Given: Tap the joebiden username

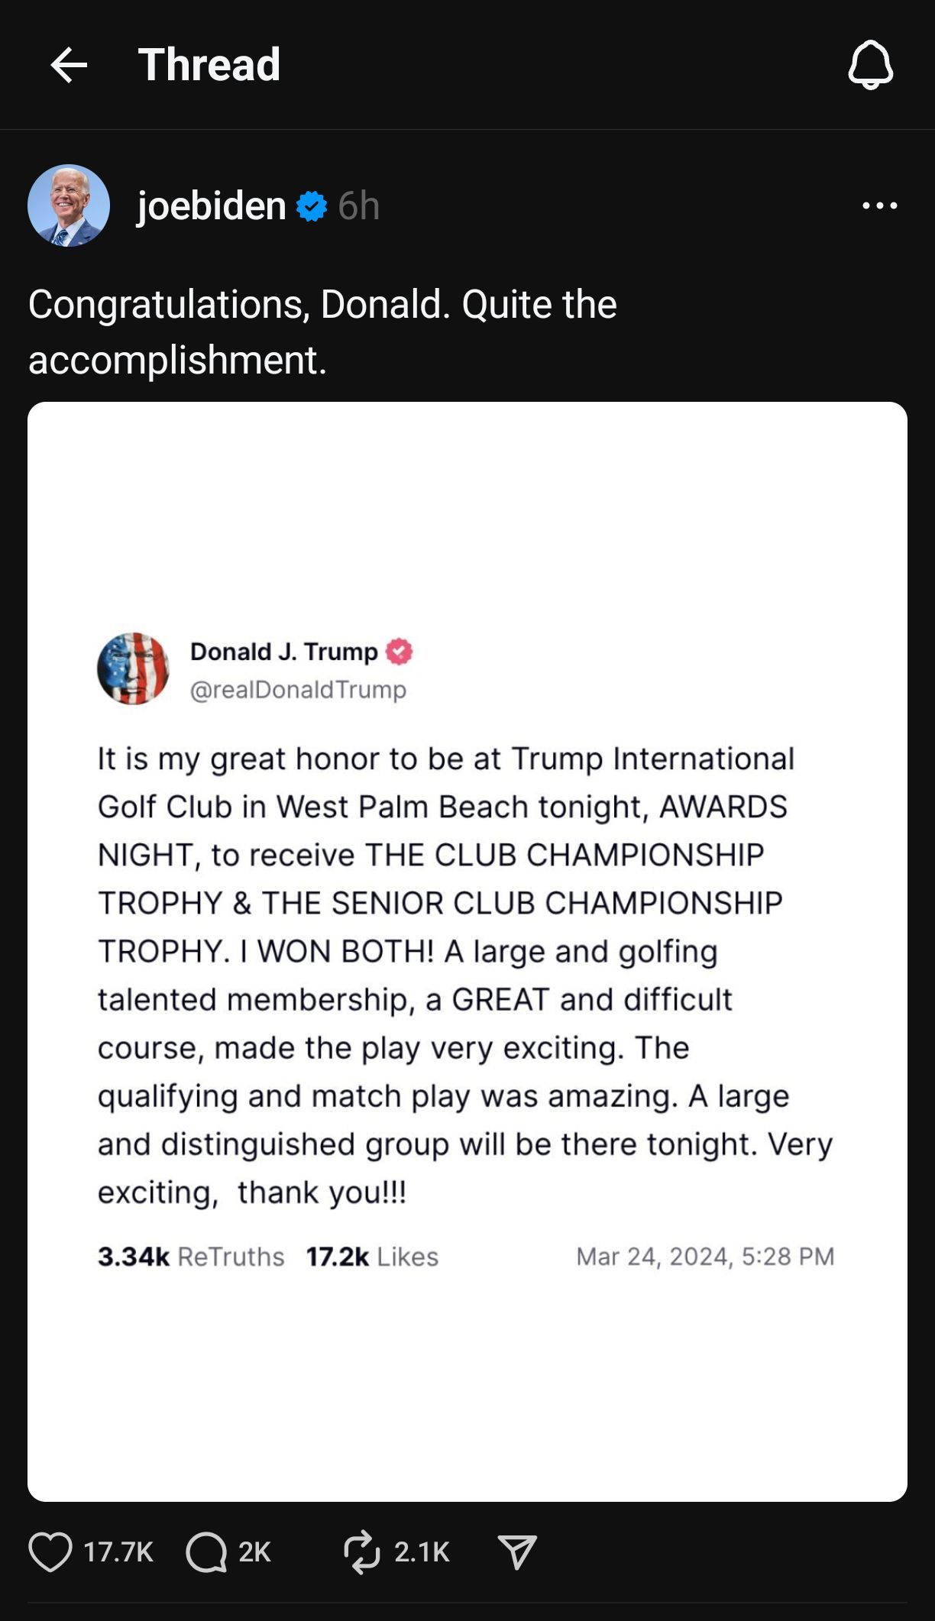Looking at the screenshot, I should click(212, 205).
